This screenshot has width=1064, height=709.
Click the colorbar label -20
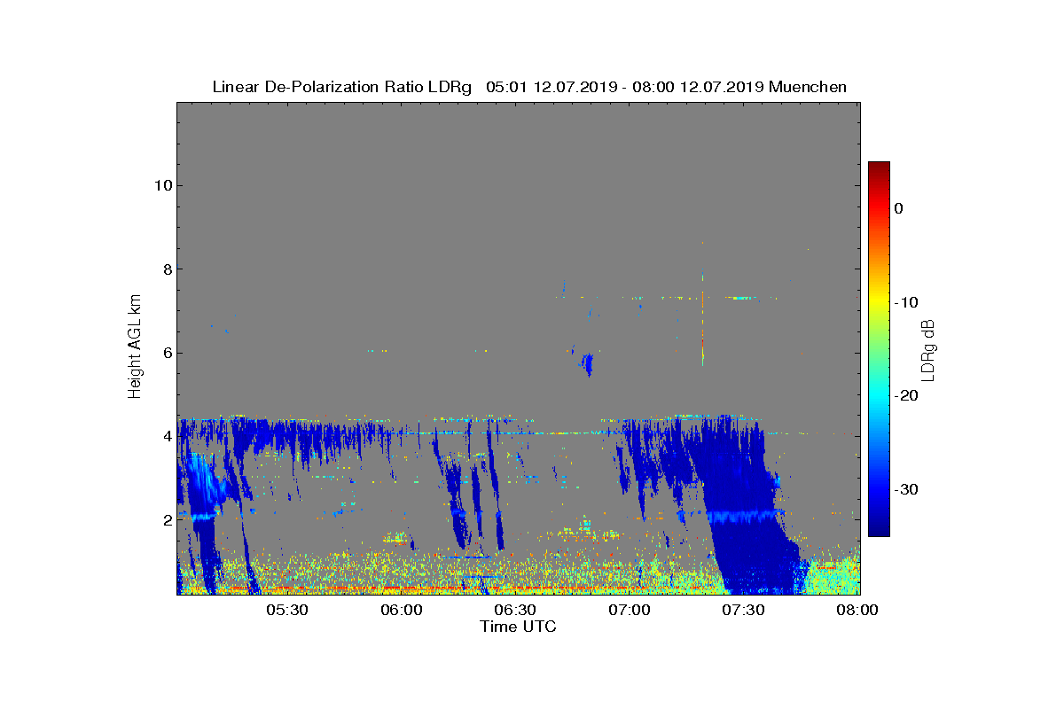[905, 396]
